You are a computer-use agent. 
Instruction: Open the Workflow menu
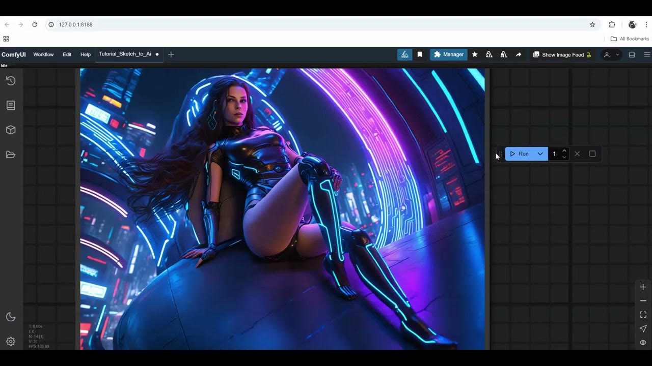[43, 54]
